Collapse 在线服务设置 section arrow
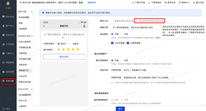Viewport: 206px width, 111px height. [x=32, y=36]
